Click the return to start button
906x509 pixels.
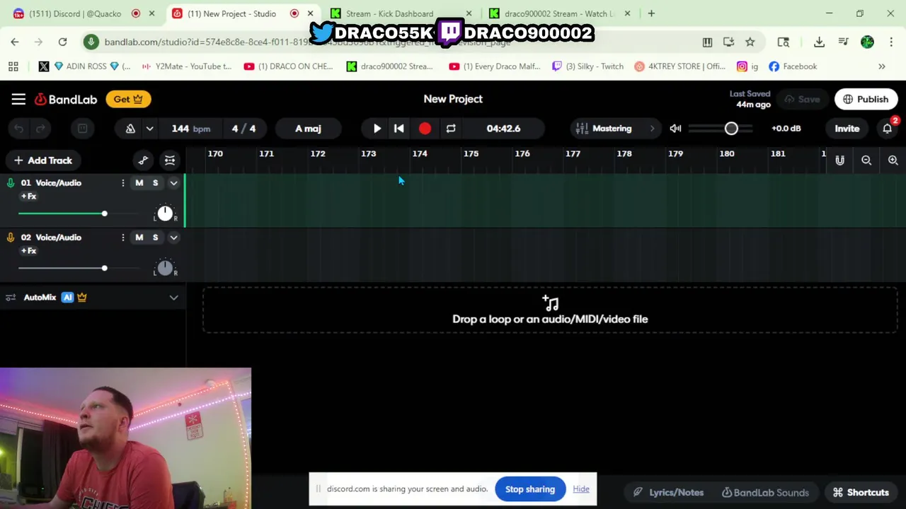399,129
